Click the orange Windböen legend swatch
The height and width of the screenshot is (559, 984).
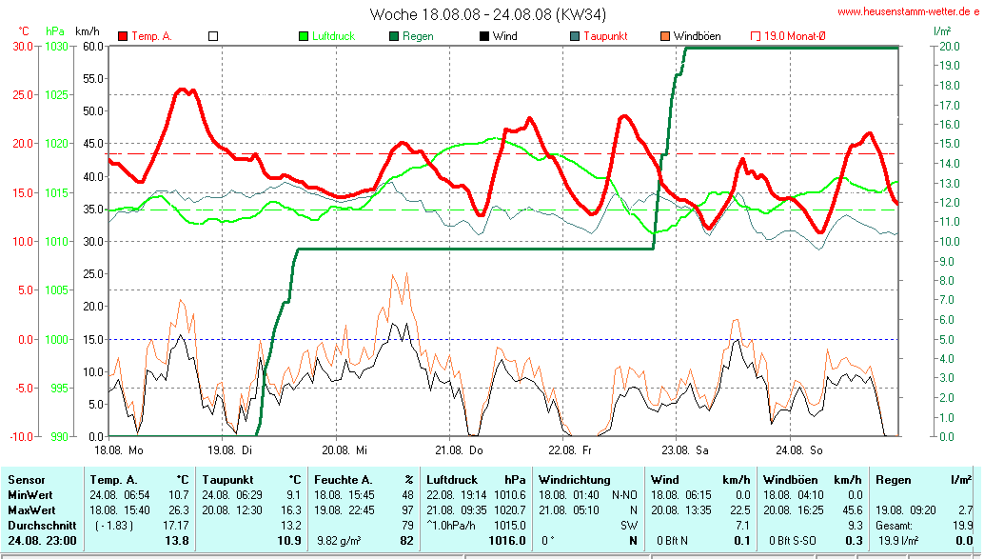(665, 36)
